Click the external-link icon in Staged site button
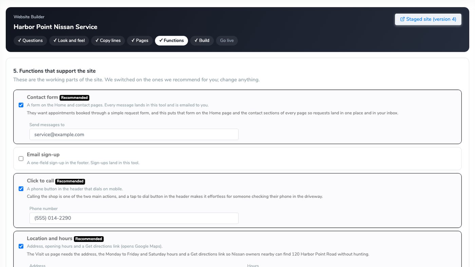Screen dimensions: 475x267 pyautogui.click(x=402, y=19)
